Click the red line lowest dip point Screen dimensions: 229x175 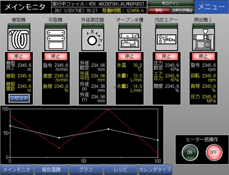(158, 154)
